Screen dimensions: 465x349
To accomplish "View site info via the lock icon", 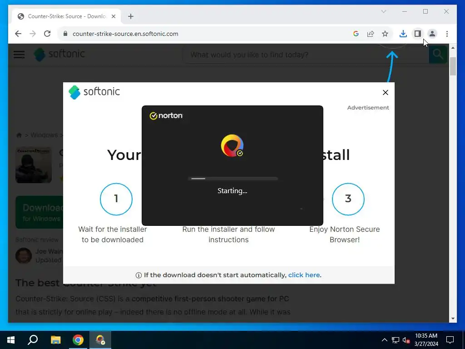I will click(65, 34).
